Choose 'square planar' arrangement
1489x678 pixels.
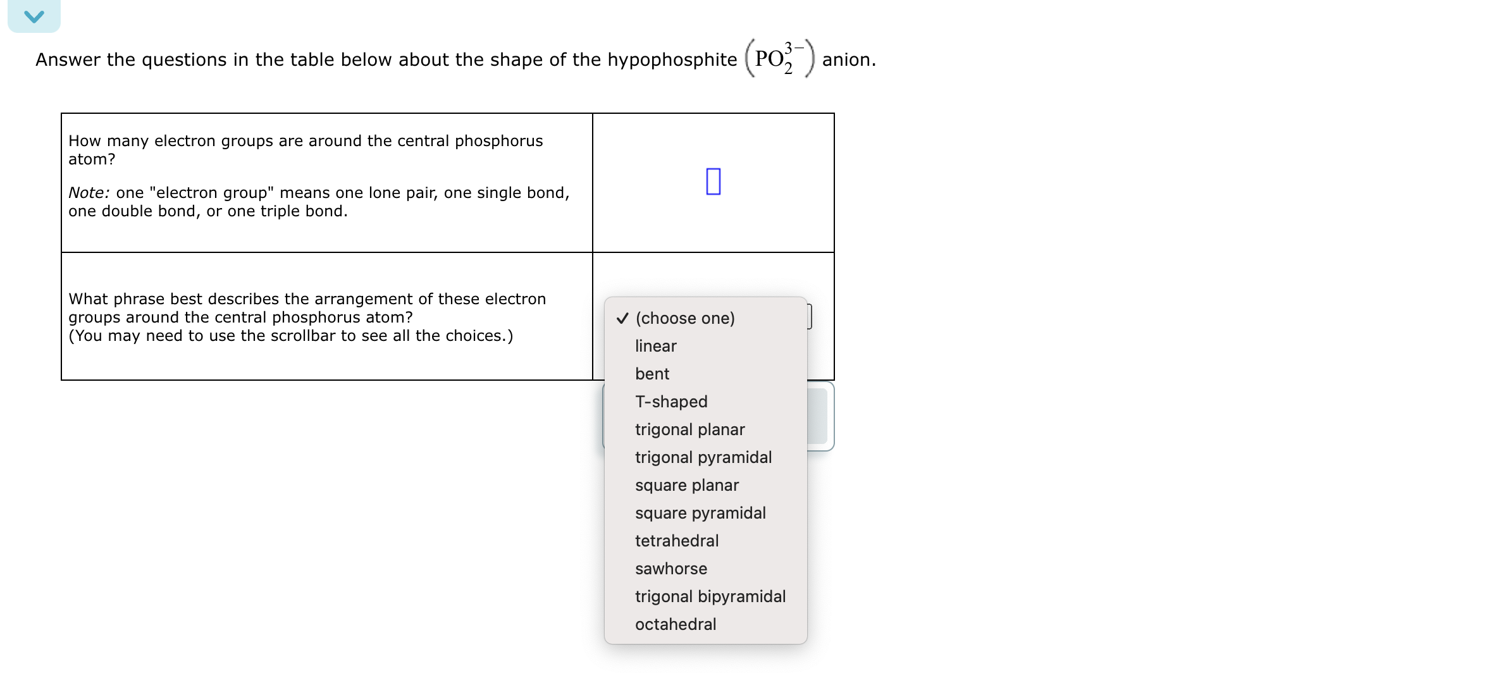pos(686,485)
